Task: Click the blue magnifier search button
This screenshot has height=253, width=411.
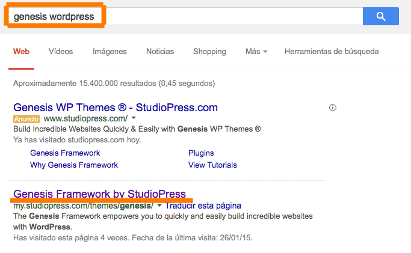Action: point(380,16)
